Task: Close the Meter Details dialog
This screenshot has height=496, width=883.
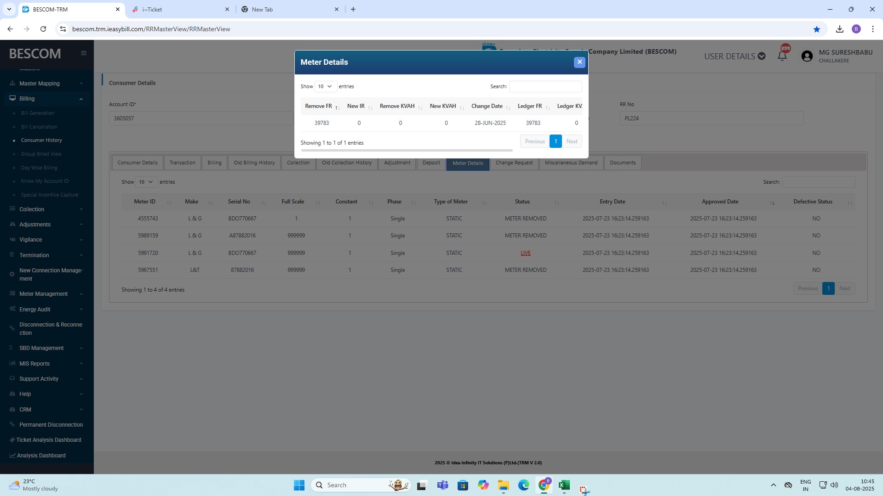Action: click(579, 62)
